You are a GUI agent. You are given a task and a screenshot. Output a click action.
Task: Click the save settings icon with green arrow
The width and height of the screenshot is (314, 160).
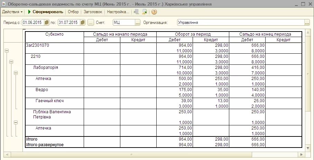coord(145,12)
